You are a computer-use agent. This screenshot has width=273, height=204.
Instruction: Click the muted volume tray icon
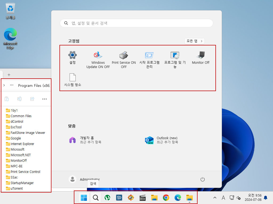239,198
